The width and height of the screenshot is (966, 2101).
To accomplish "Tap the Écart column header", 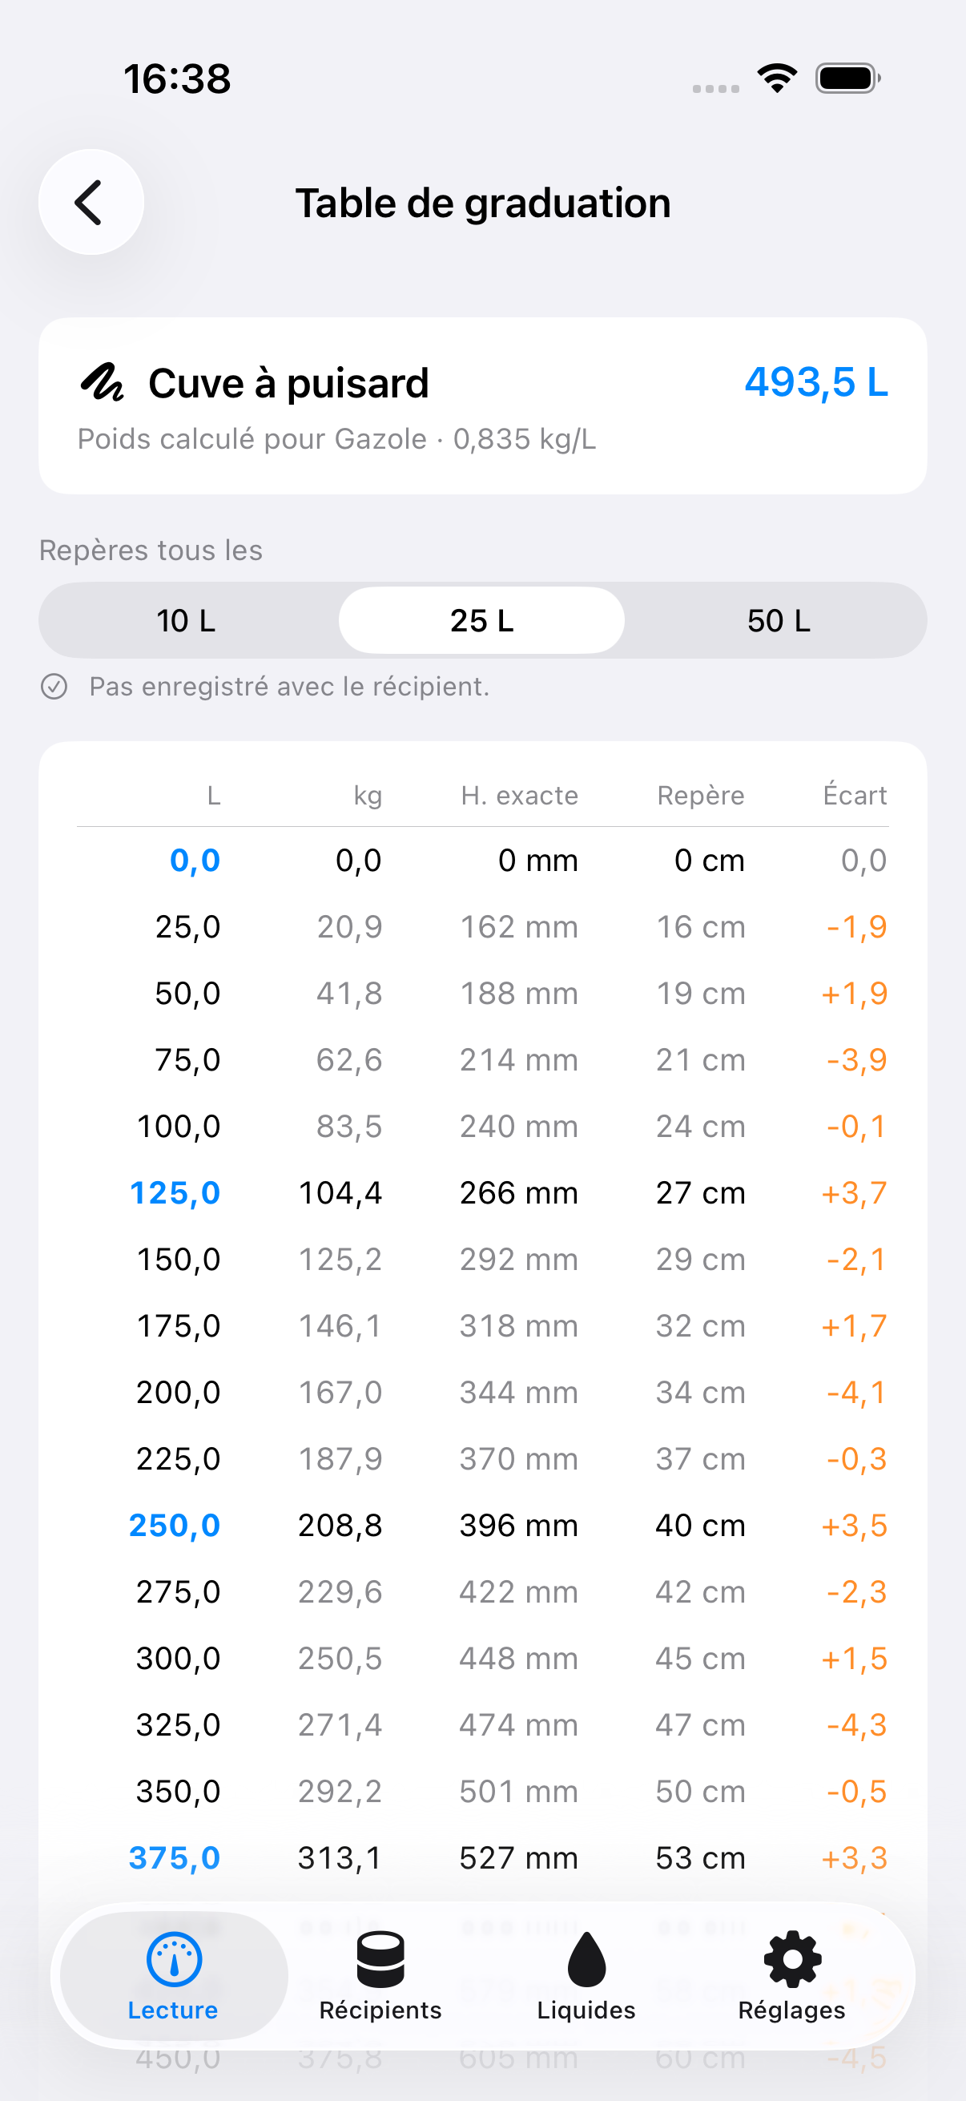I will click(855, 795).
